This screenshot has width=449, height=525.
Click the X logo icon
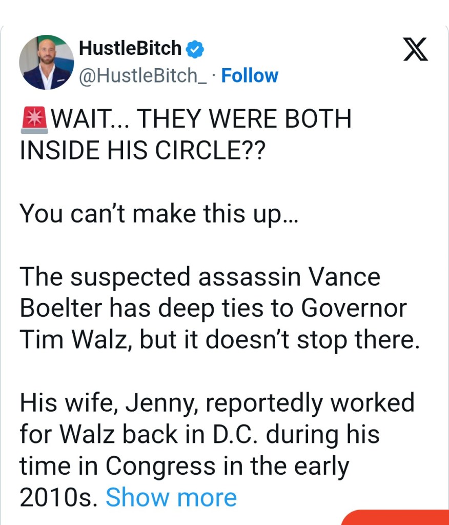(x=415, y=50)
